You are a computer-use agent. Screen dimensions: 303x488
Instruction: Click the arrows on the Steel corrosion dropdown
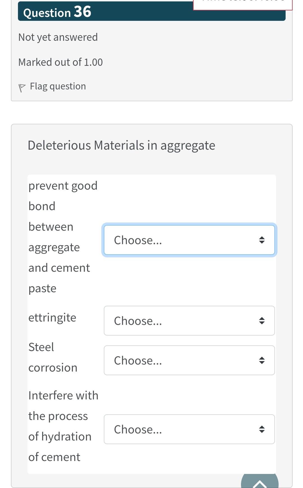point(262,360)
